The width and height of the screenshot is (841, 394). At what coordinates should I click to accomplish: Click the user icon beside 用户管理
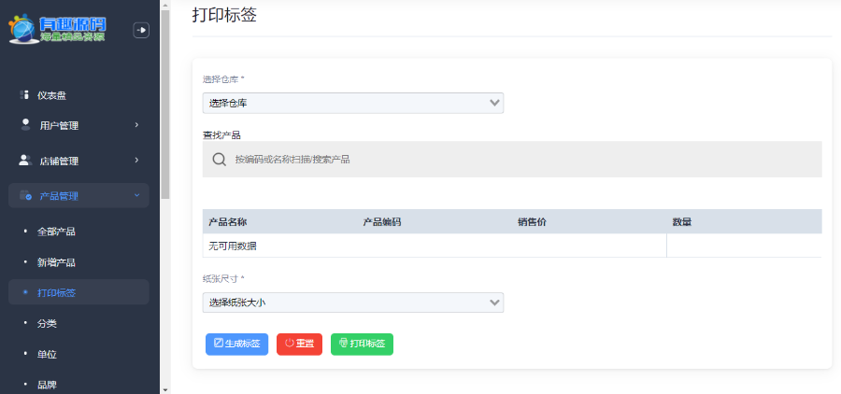coord(25,124)
